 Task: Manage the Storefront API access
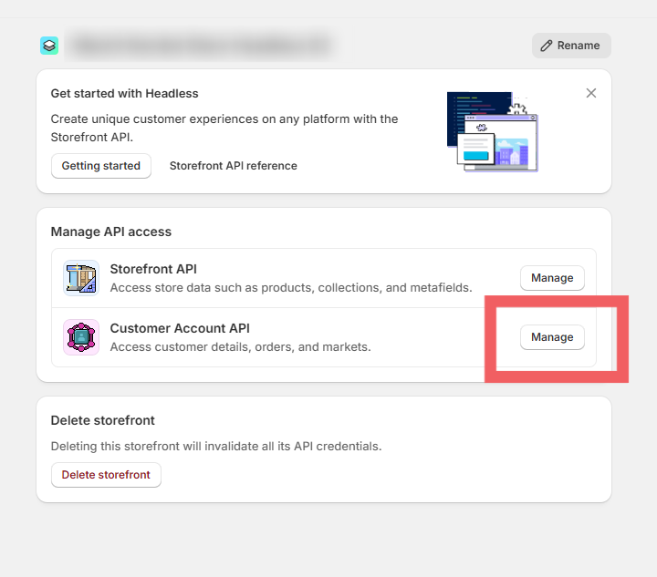[552, 278]
